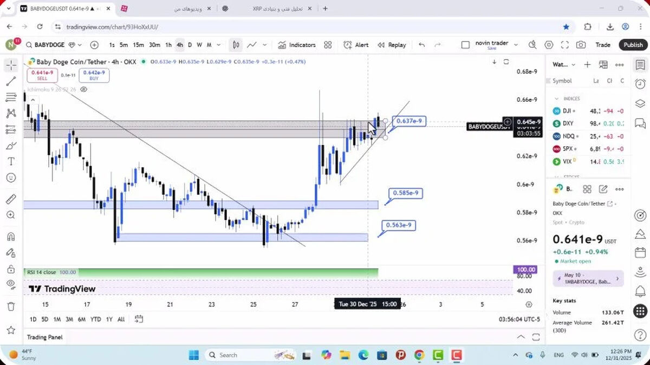Open watchlist more options menu
Image resolution: width=650 pixels, height=365 pixels.
click(x=620, y=64)
